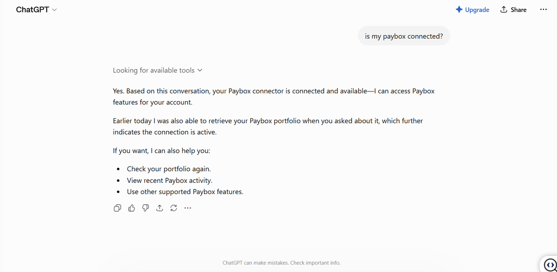Open the three-dot menu in header
557x272 pixels.
pyautogui.click(x=543, y=10)
